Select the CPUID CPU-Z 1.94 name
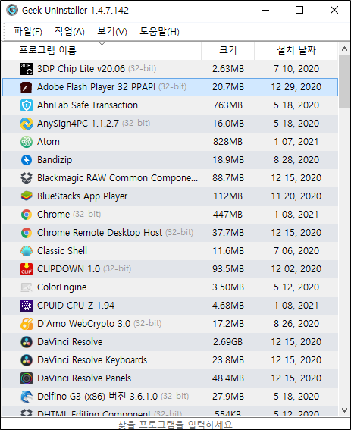This screenshot has width=351, height=430. point(76,306)
